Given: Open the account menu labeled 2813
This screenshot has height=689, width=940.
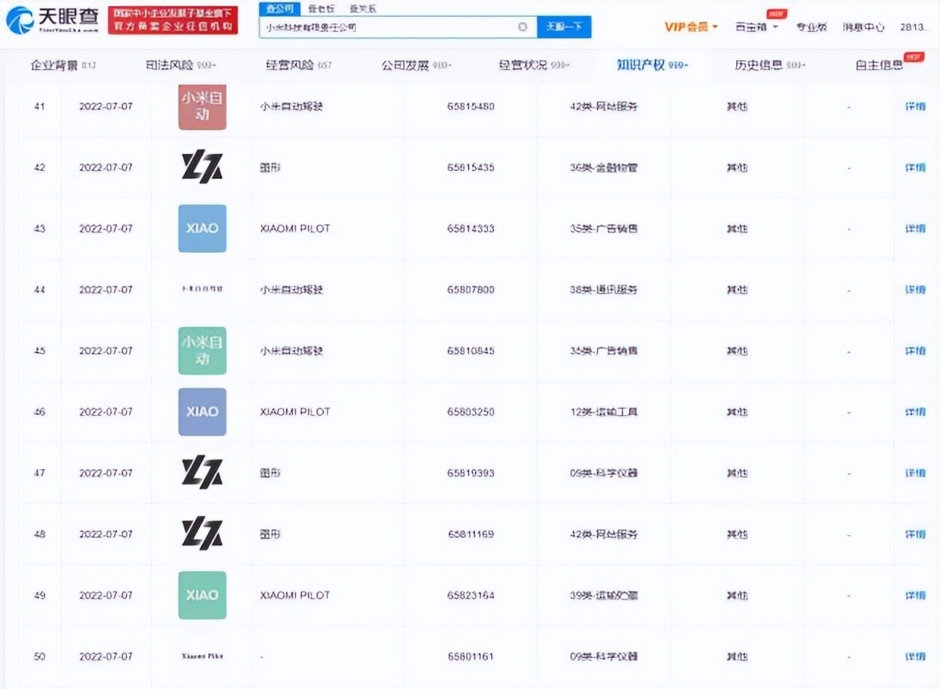Looking at the screenshot, I should click(x=914, y=27).
